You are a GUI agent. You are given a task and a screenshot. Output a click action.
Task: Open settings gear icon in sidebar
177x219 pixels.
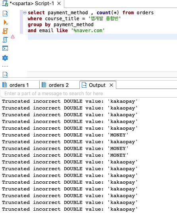(5, 58)
